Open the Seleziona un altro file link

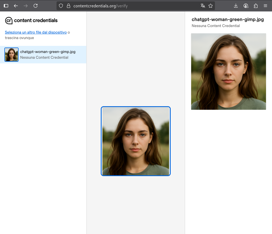coord(36,32)
